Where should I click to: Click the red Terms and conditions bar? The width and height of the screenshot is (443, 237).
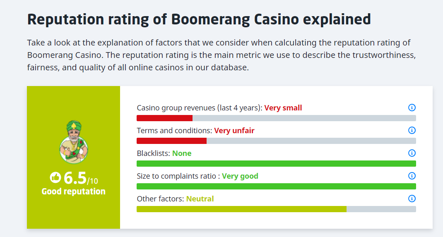(171, 141)
